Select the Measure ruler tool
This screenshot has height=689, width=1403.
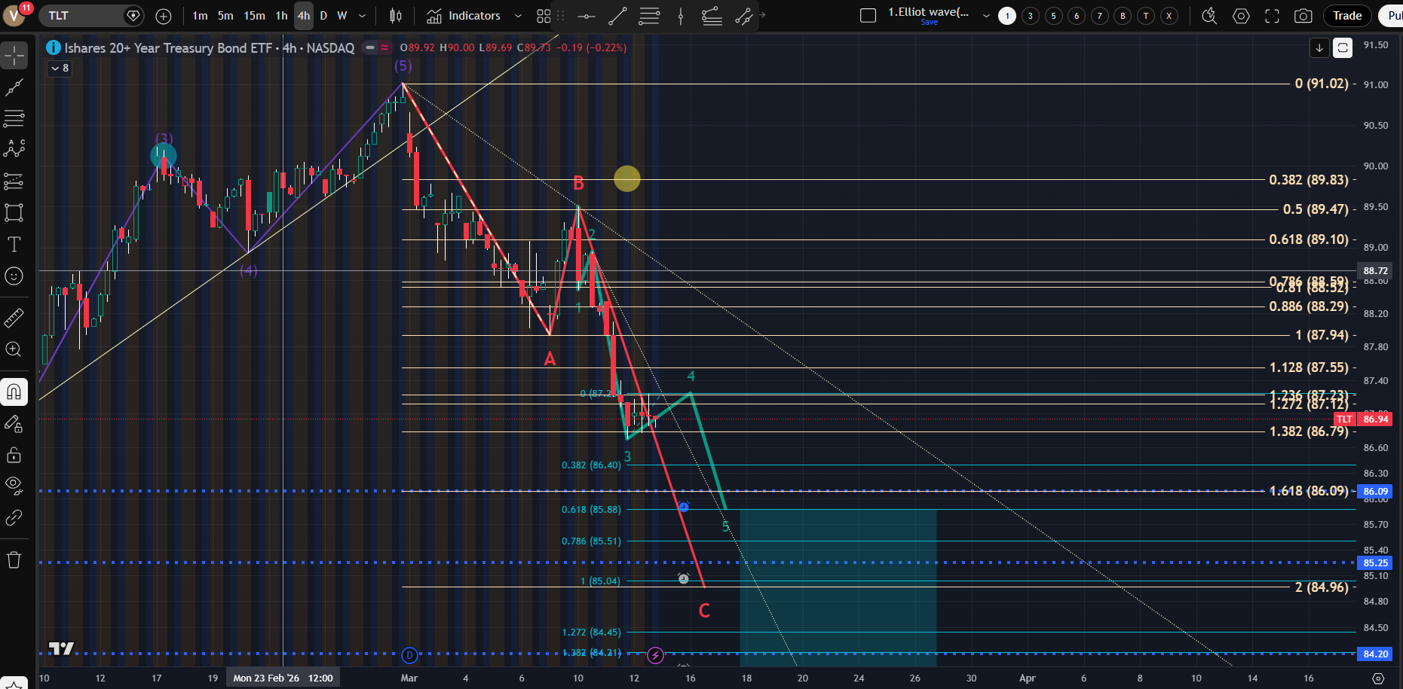pos(14,319)
